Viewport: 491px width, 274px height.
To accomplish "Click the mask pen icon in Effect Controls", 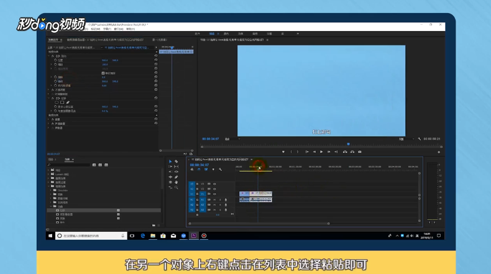I will coord(68,103).
